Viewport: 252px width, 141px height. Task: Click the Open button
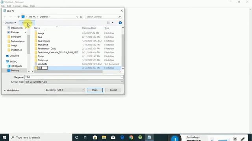pos(94,90)
